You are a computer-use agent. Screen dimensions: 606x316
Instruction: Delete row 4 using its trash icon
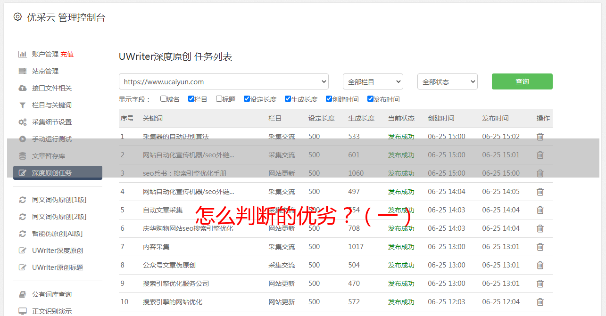(x=540, y=192)
